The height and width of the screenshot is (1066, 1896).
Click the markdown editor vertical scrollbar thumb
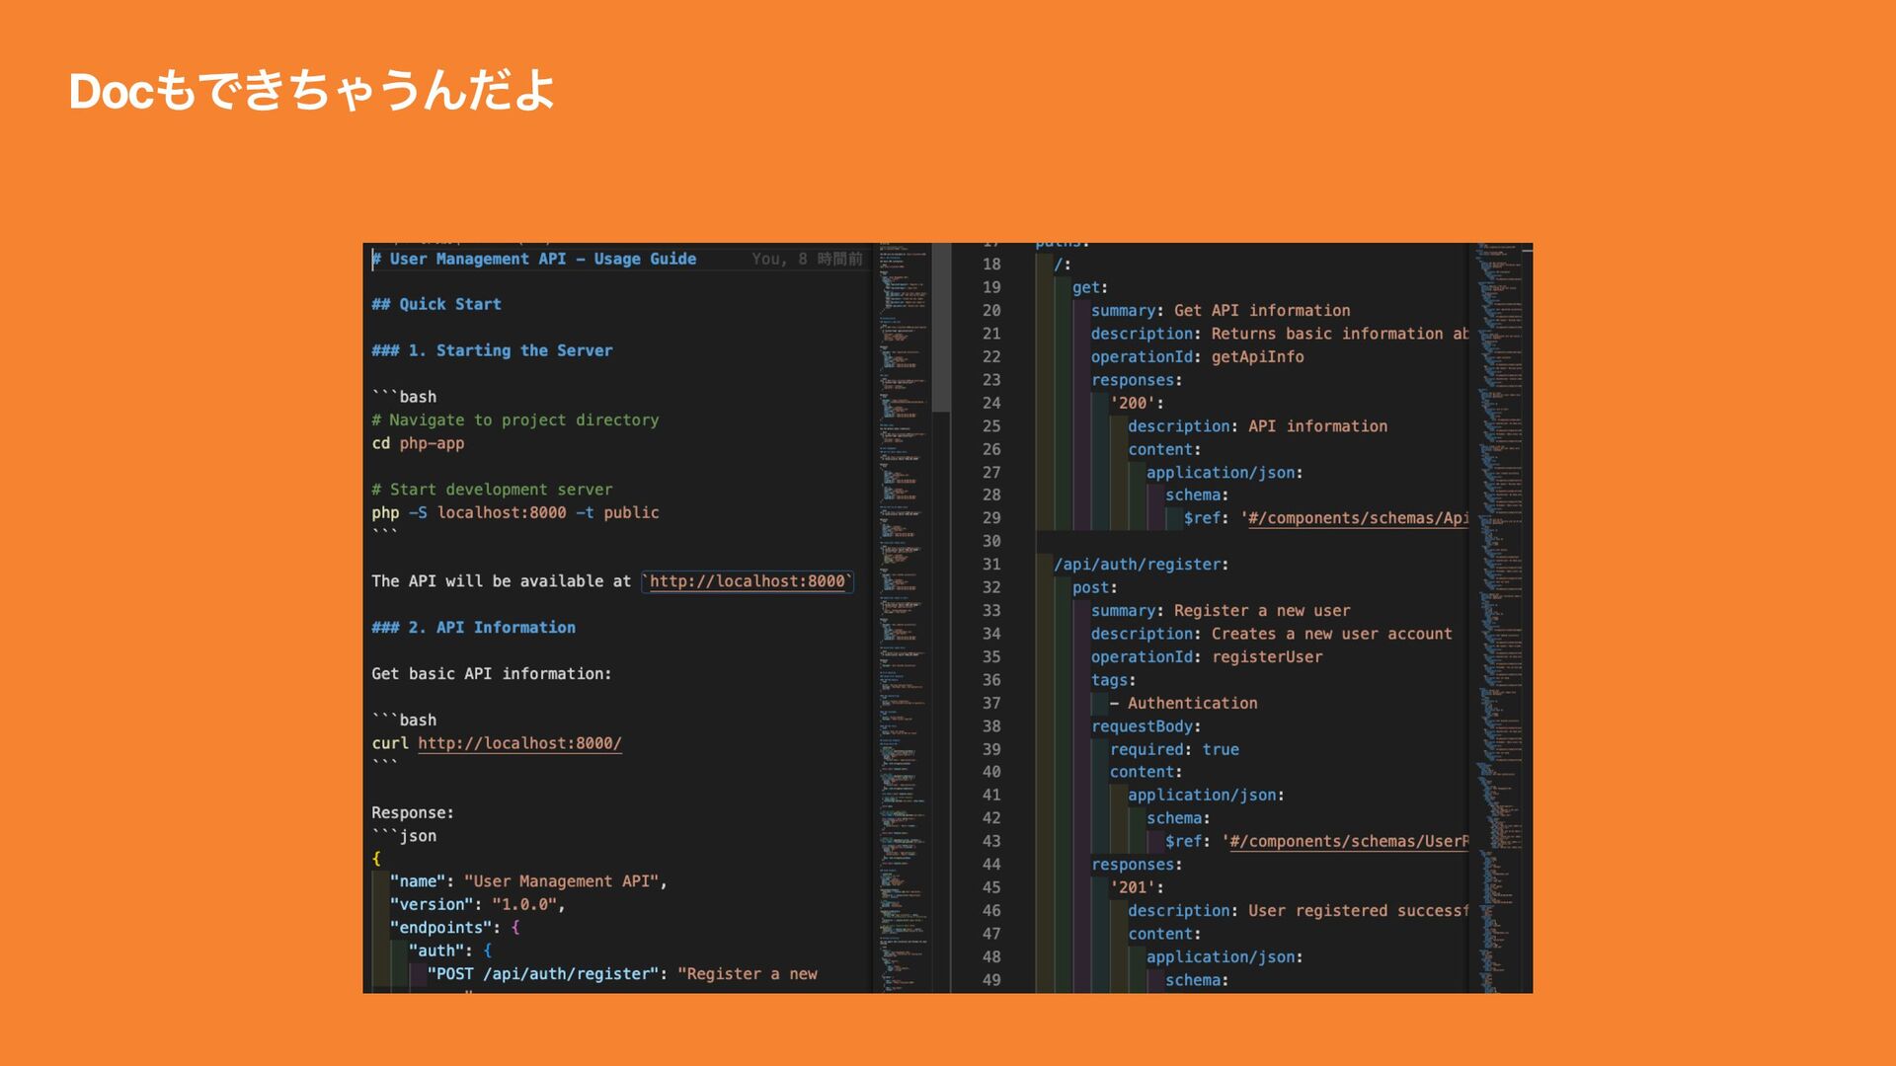coord(941,328)
